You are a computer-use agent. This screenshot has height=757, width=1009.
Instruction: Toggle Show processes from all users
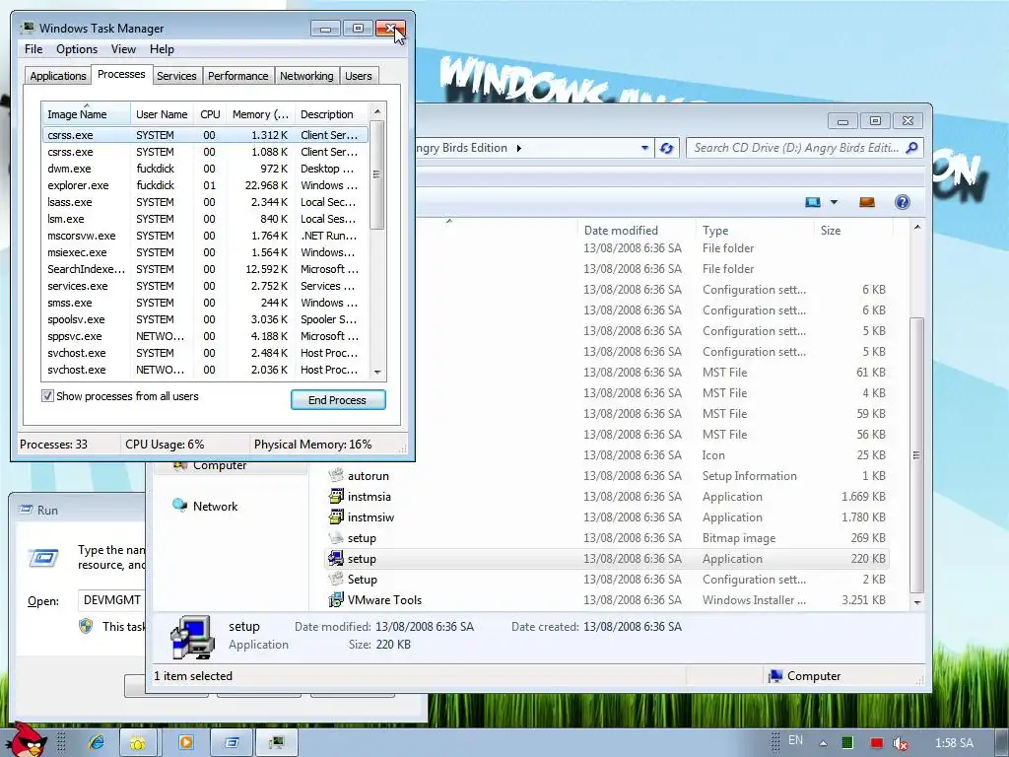click(x=47, y=396)
